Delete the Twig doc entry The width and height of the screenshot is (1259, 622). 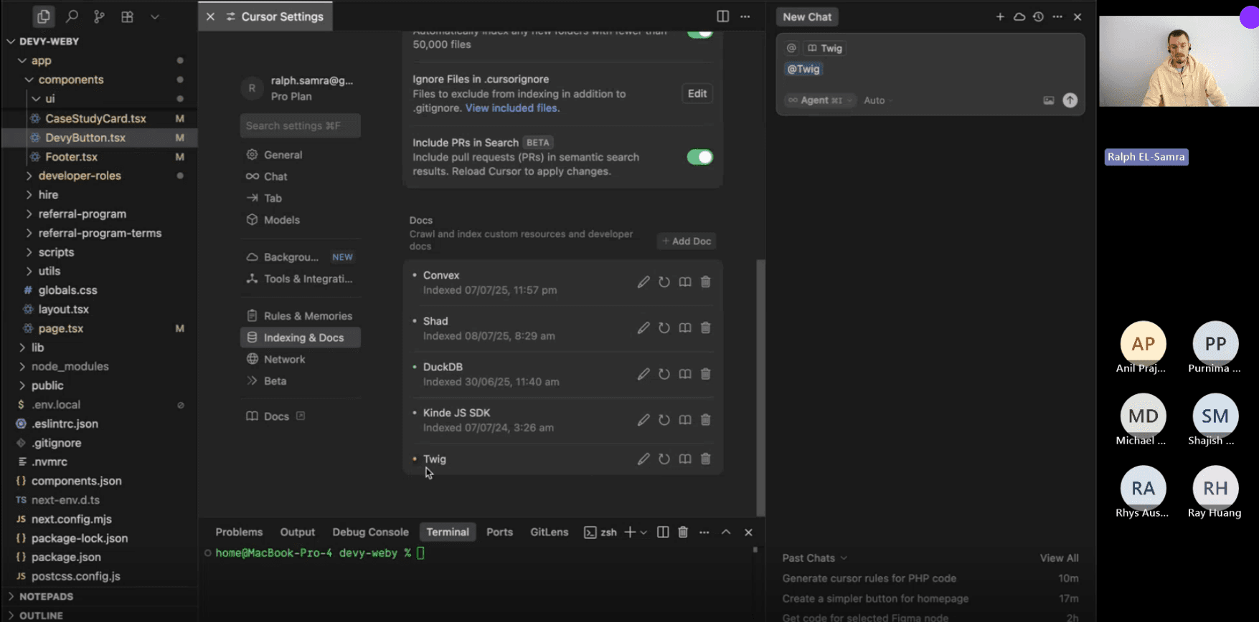tap(706, 459)
